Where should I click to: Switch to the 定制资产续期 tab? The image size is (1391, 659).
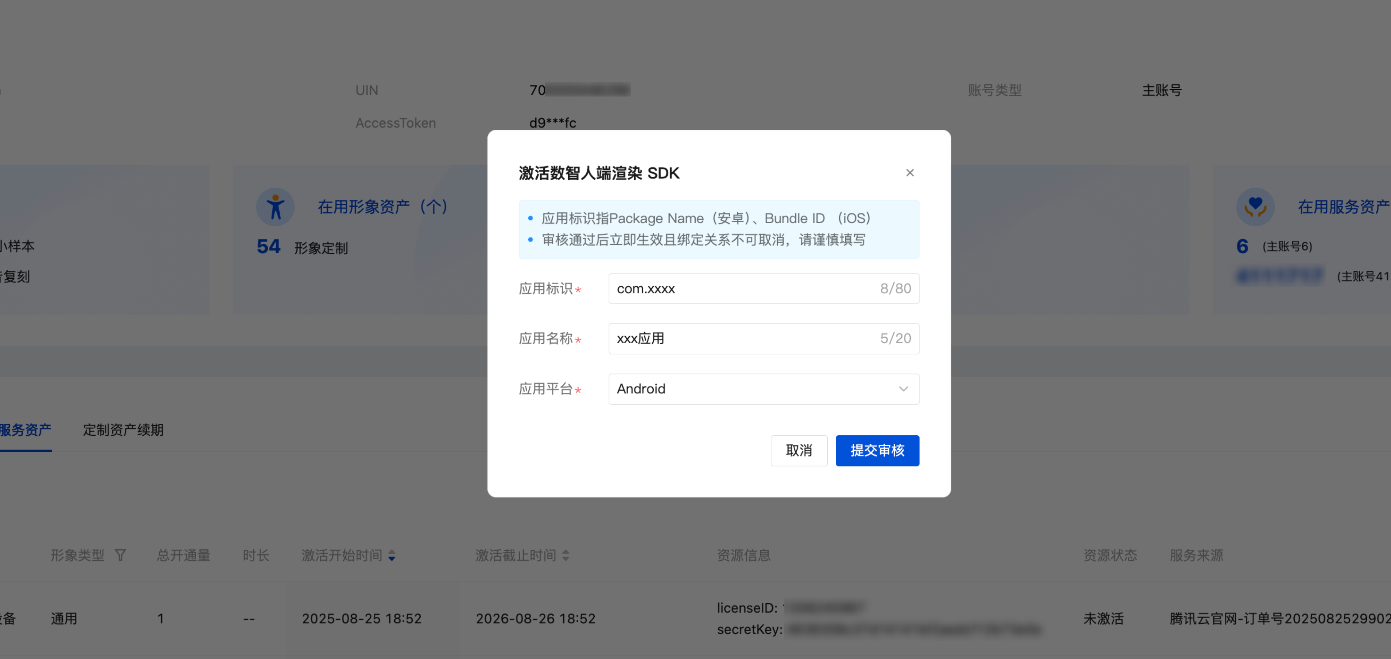(x=123, y=430)
